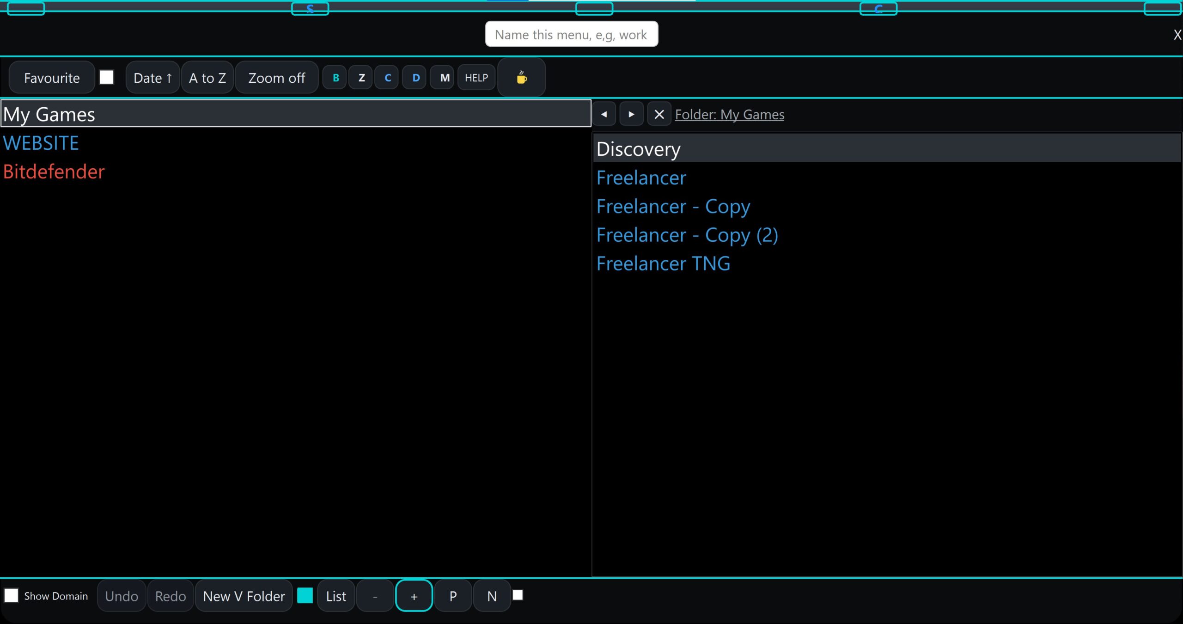Enable the Show Domain checkbox
Screen dimensions: 1183x624
click(x=12, y=595)
